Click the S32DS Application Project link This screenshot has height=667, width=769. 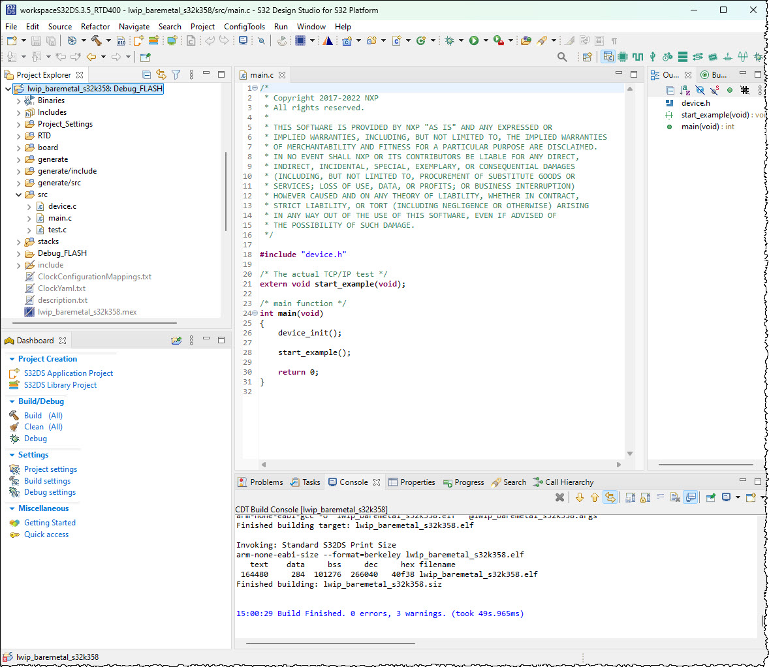coord(69,373)
